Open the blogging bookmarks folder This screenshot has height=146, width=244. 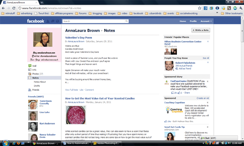[95, 13]
